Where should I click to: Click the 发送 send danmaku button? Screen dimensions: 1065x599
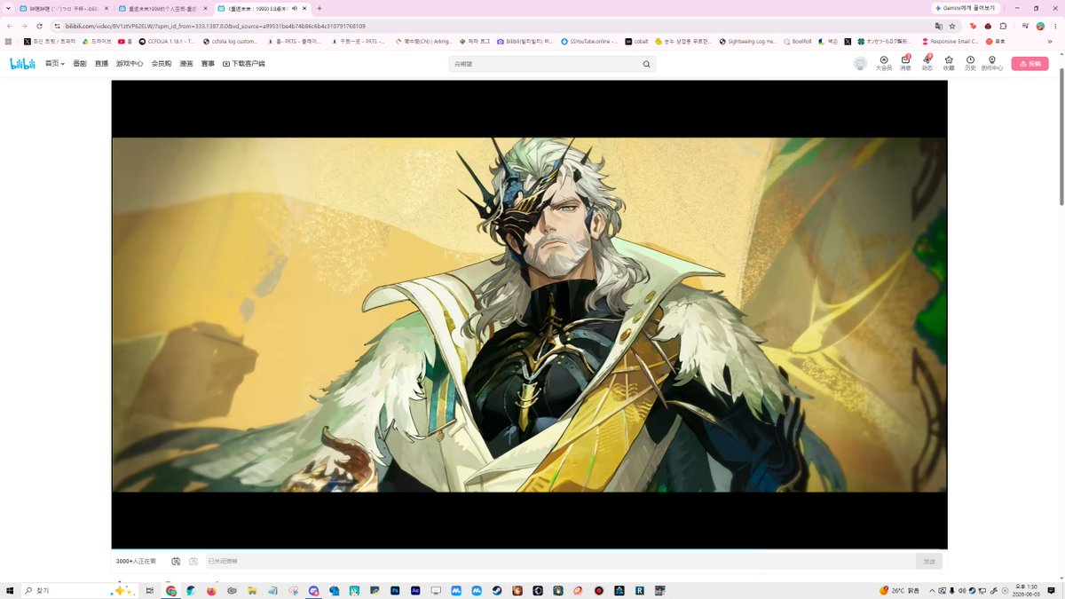coord(929,562)
